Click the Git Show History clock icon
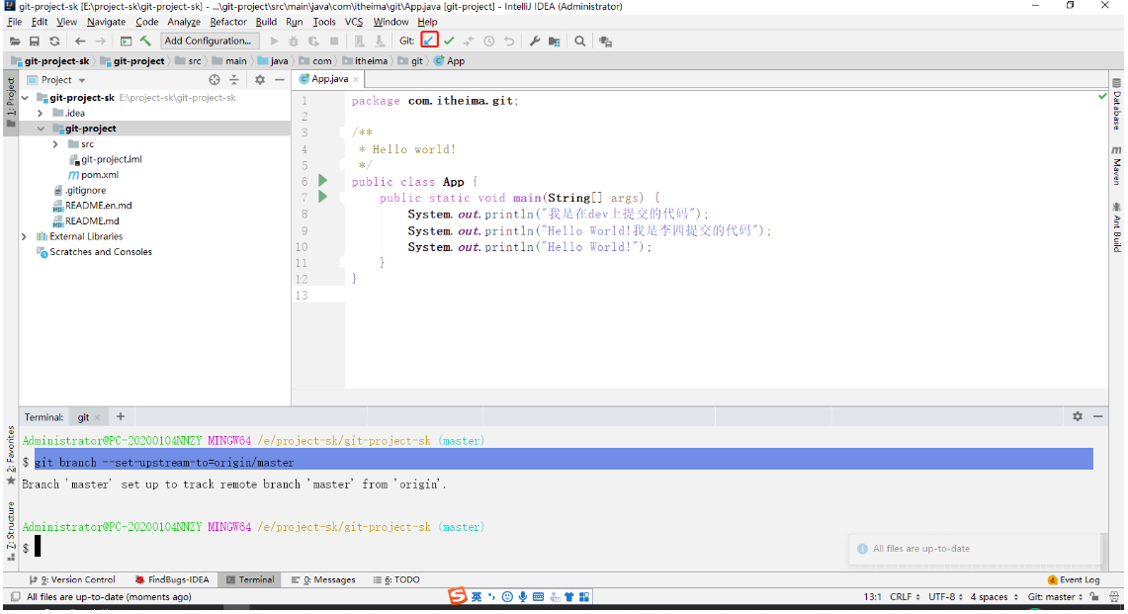 coord(489,41)
